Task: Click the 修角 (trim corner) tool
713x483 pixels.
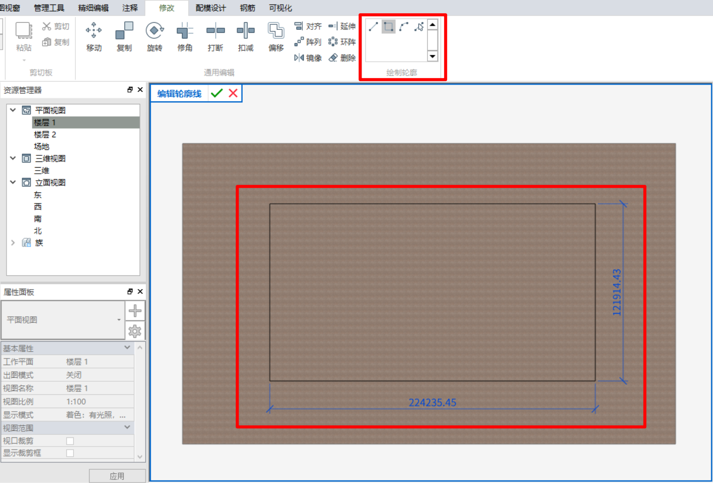Action: pyautogui.click(x=185, y=37)
